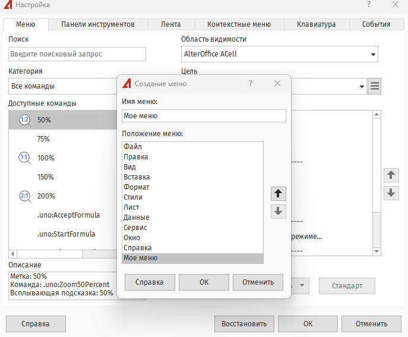Screen dimensions: 408x337
Task: Move menu down in the position list
Action: 278,211
